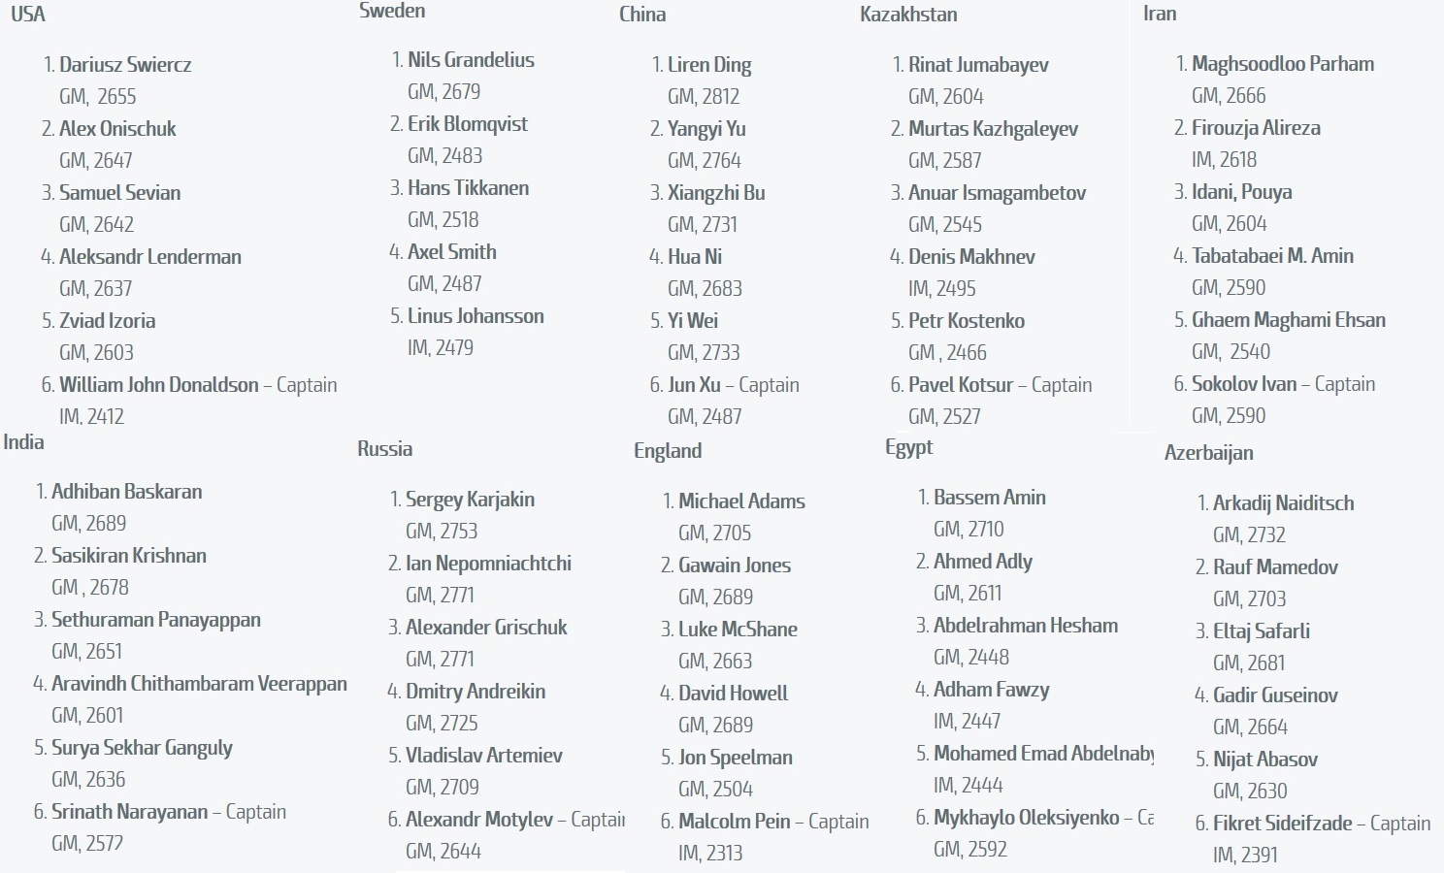Select Ian Nepomniachtchi in Russia list
The height and width of the screenshot is (873, 1444).
(488, 564)
